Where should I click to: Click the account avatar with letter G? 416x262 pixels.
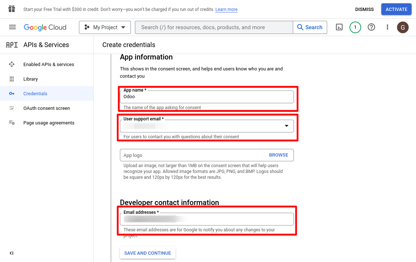tap(403, 27)
